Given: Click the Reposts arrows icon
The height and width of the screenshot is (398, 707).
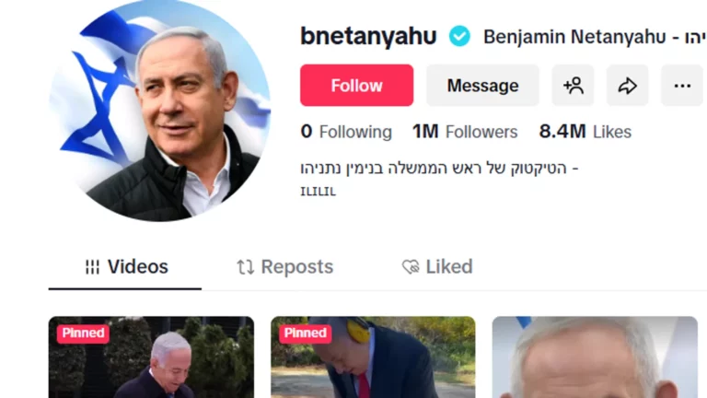Looking at the screenshot, I should [x=245, y=267].
